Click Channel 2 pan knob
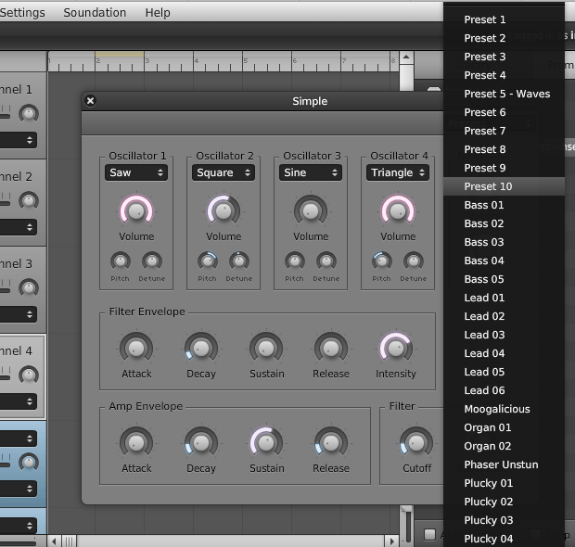The image size is (575, 547). (x=29, y=200)
